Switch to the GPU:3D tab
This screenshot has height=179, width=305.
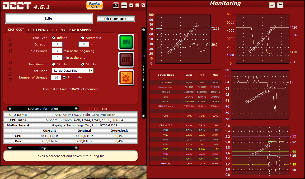(59, 30)
